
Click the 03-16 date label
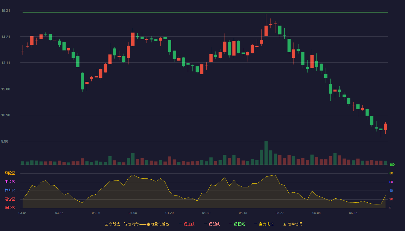[59, 213]
